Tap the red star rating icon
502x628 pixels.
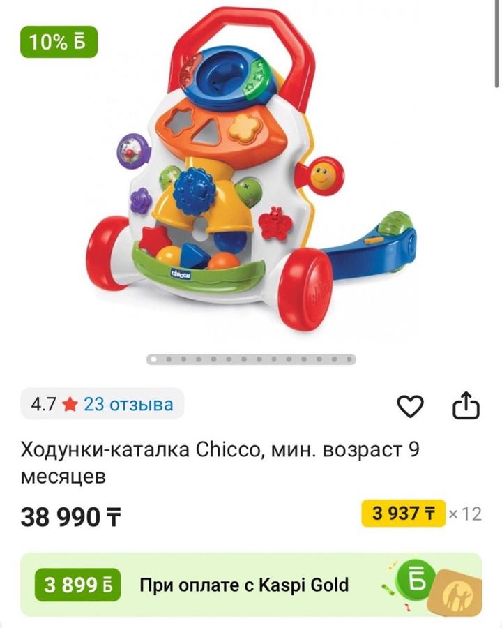pos(70,404)
